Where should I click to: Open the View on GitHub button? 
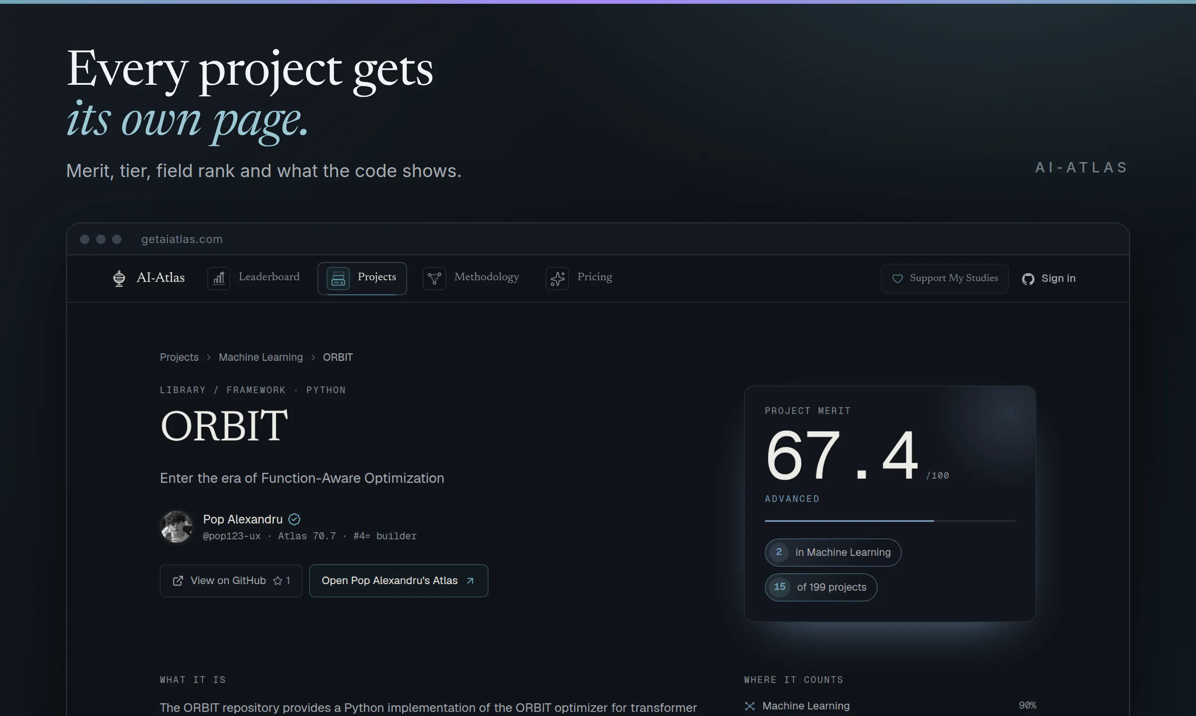click(x=231, y=580)
